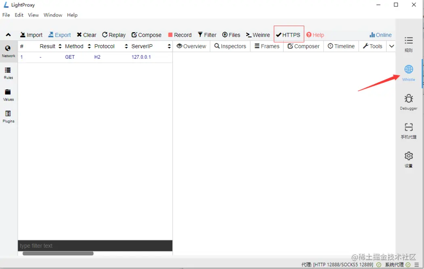Collapse the toolbar with the up chevron
Viewport: 424px width, 269px height.
click(8, 35)
